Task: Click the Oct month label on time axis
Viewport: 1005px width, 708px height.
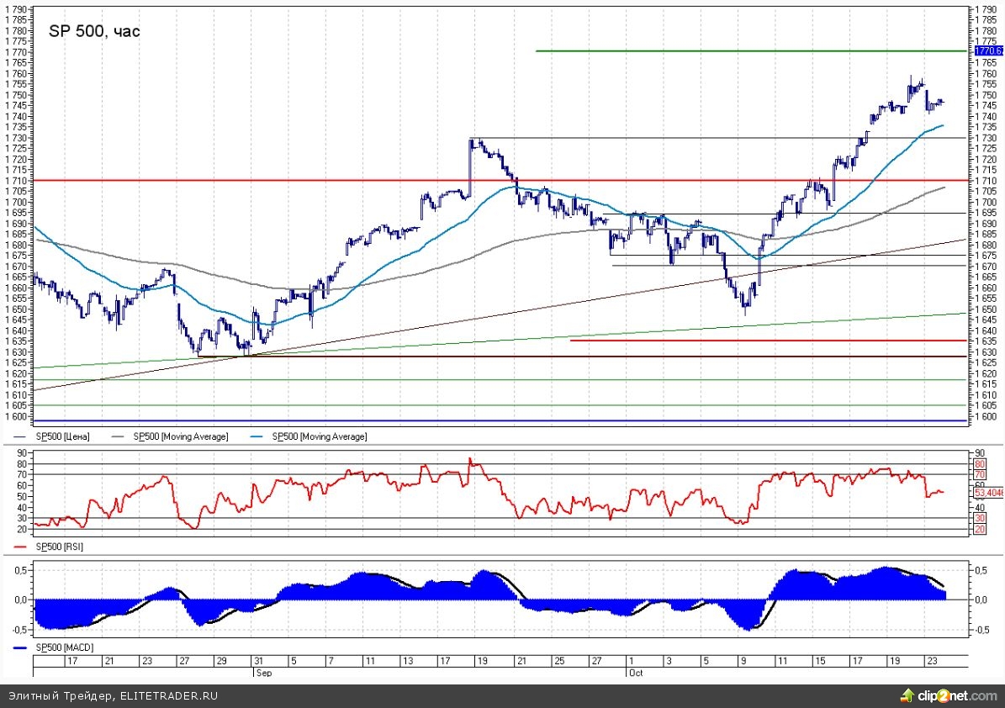Action: [x=634, y=674]
